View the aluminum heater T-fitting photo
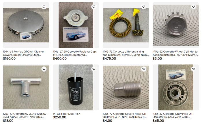This screenshot has width=202, height=125. pyautogui.click(x=26, y=87)
